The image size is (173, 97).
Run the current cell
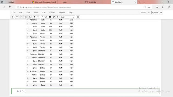(44, 17)
